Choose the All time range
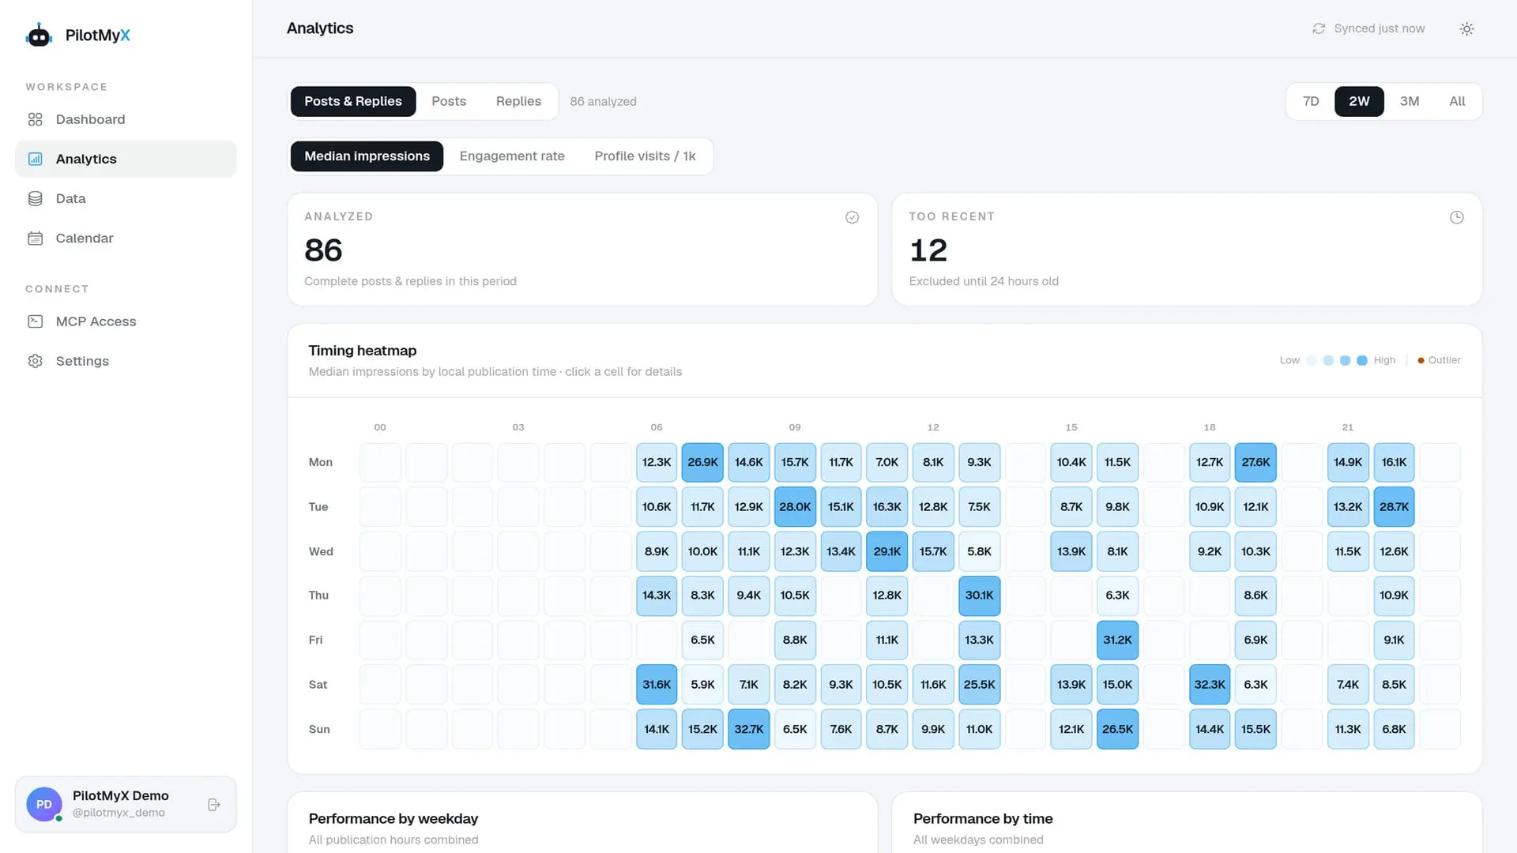This screenshot has width=1517, height=853. pos(1457,101)
